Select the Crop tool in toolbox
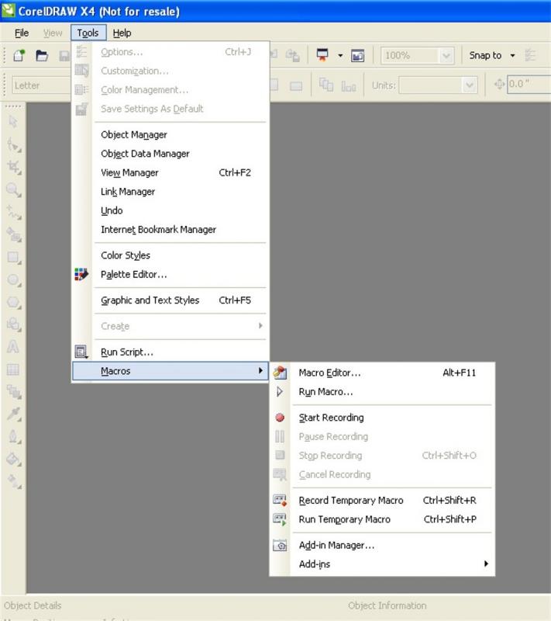The width and height of the screenshot is (551, 621). point(13,167)
